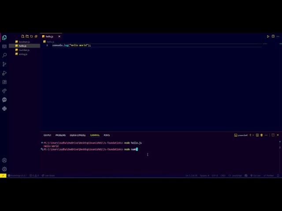The image size is (282, 211).
Task: Click the New File icon in Explorer
Action: (x=22, y=36)
